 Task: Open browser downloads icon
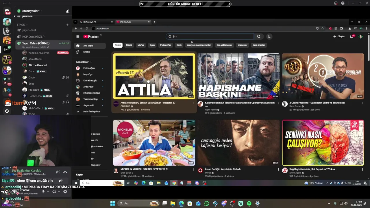click(350, 28)
